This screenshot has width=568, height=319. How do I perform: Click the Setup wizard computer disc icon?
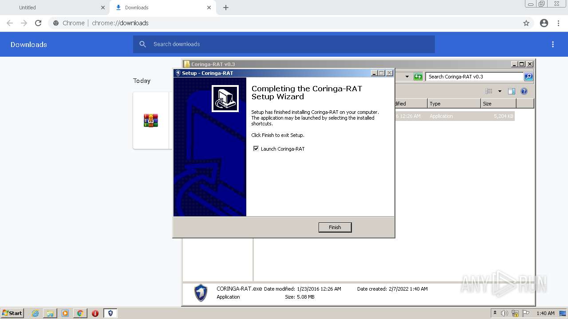[x=225, y=98]
